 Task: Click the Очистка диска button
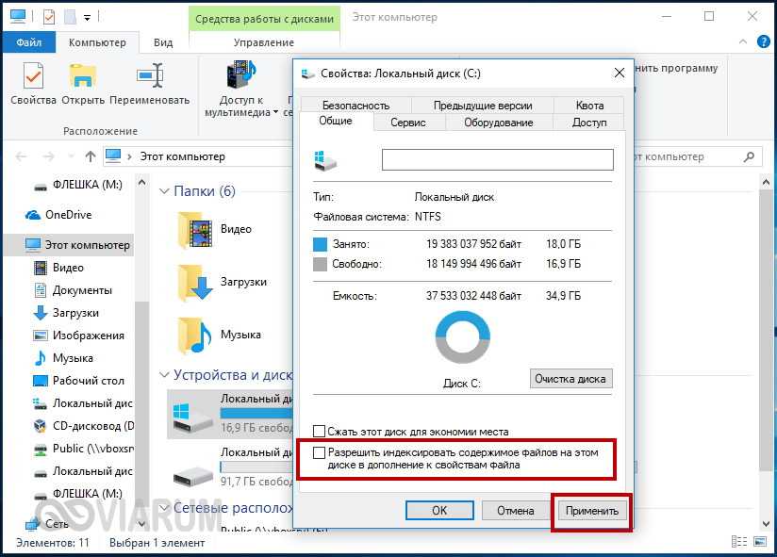coord(570,379)
